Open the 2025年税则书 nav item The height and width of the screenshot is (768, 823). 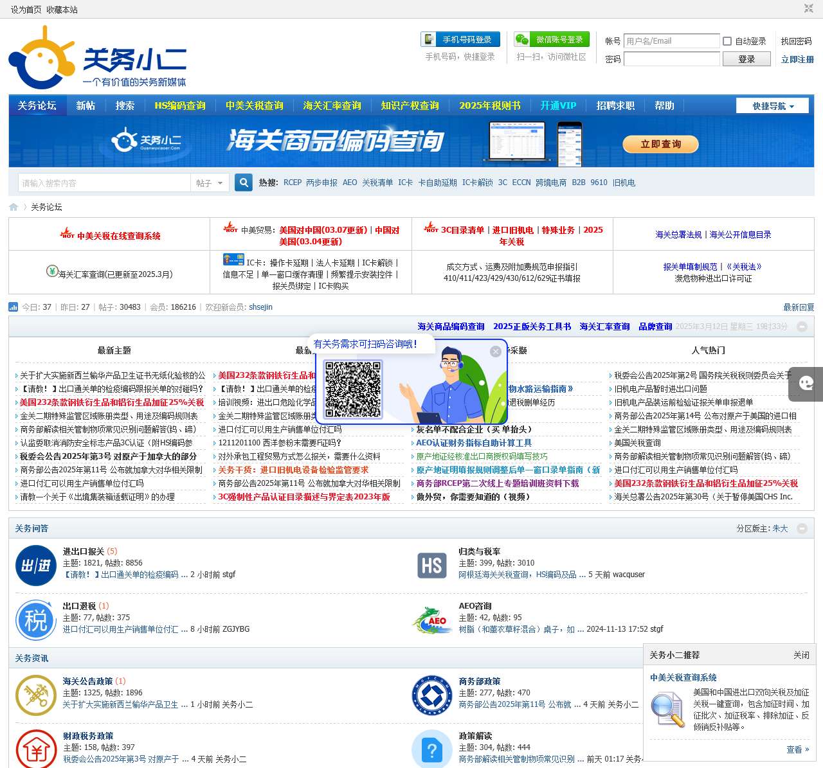(490, 105)
